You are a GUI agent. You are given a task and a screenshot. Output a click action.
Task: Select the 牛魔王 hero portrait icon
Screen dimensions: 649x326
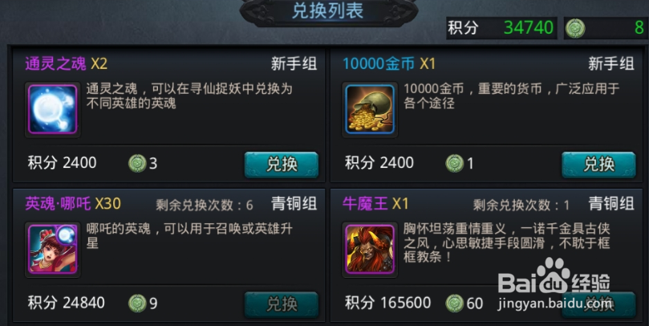tap(370, 250)
